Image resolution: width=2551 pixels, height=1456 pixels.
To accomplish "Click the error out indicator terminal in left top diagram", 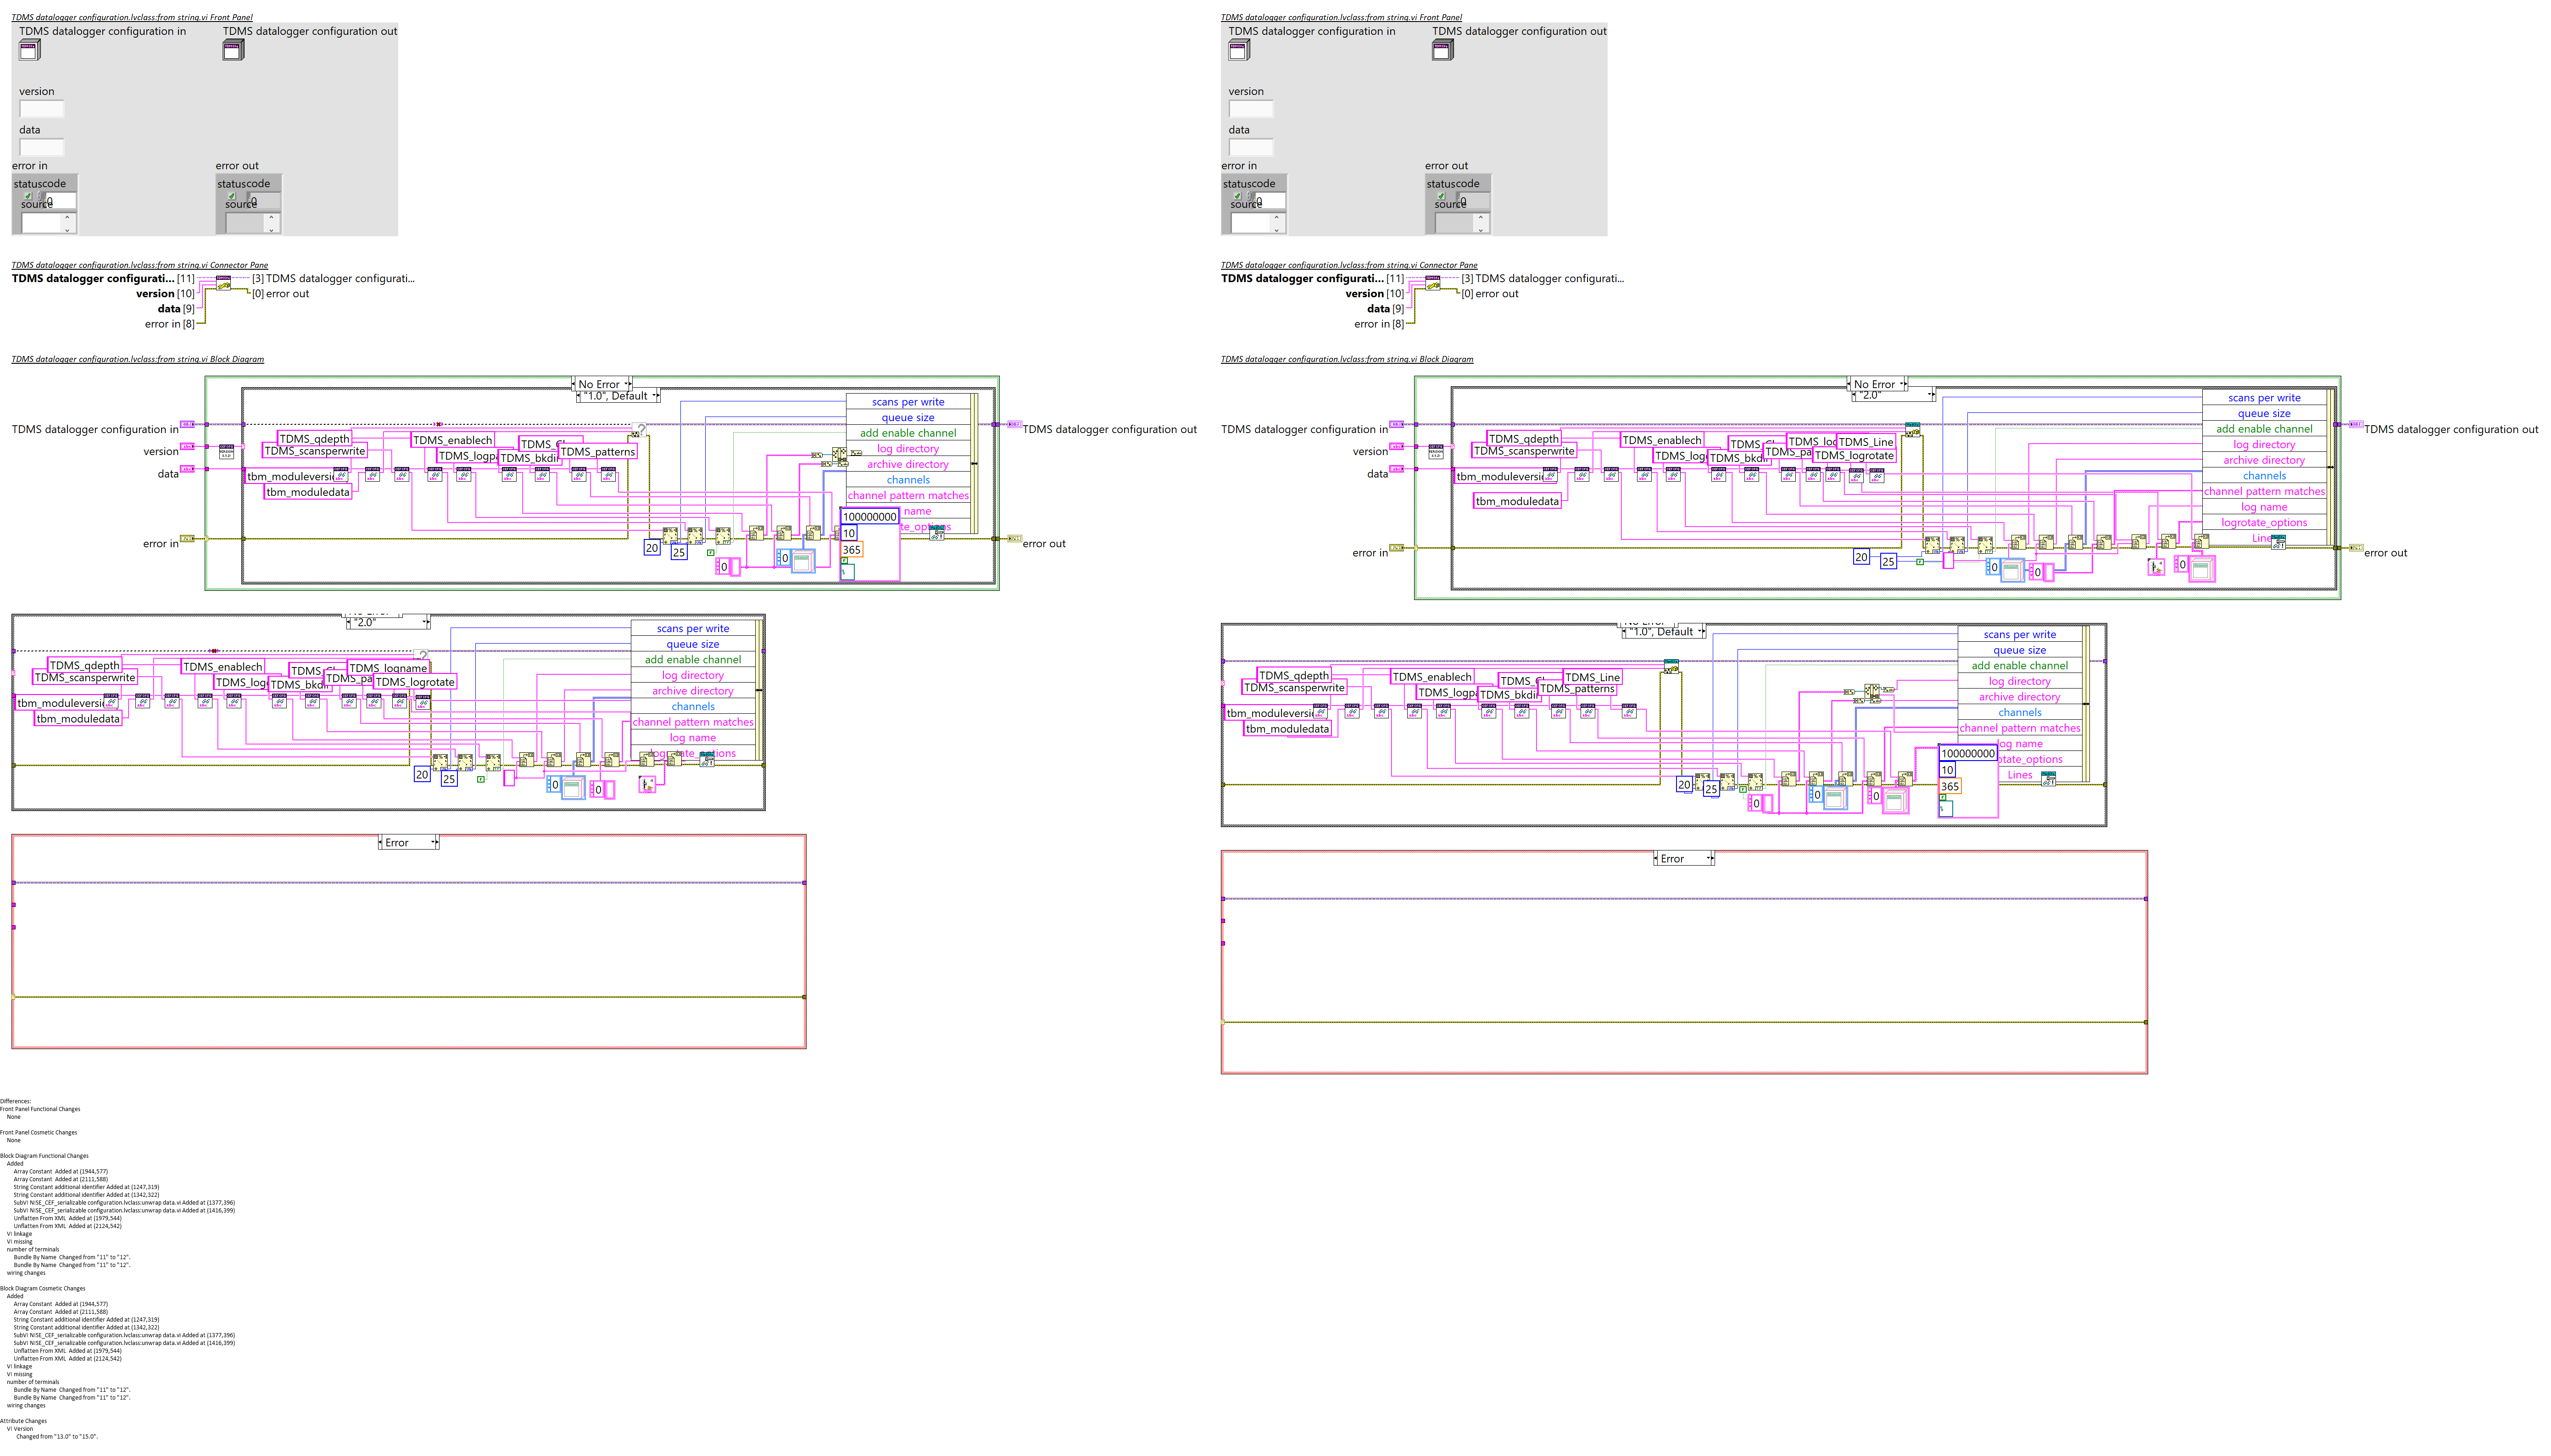I will coord(1014,539).
